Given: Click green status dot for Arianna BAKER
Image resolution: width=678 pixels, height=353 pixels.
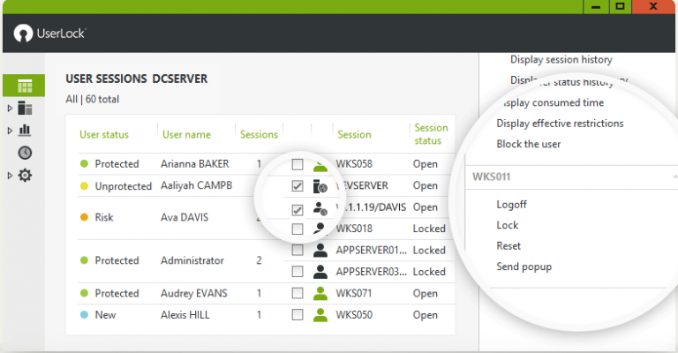Looking at the screenshot, I should point(85,164).
